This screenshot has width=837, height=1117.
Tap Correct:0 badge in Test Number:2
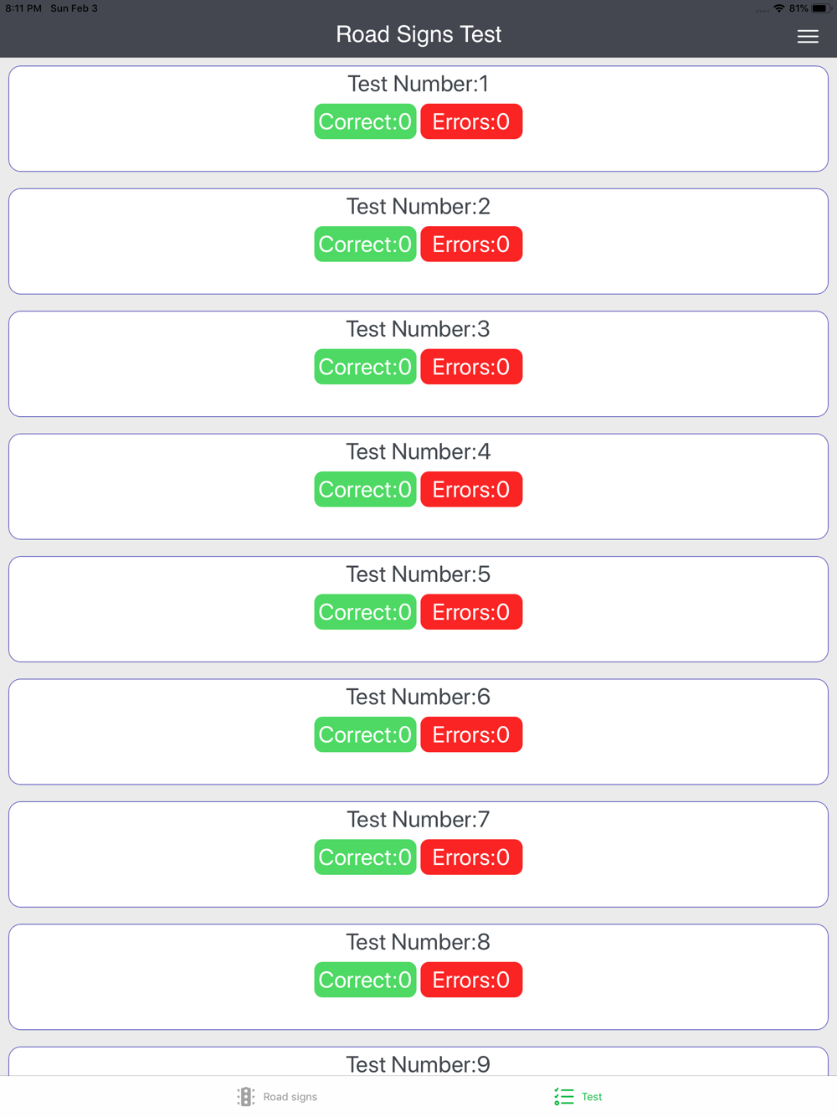pyautogui.click(x=365, y=245)
